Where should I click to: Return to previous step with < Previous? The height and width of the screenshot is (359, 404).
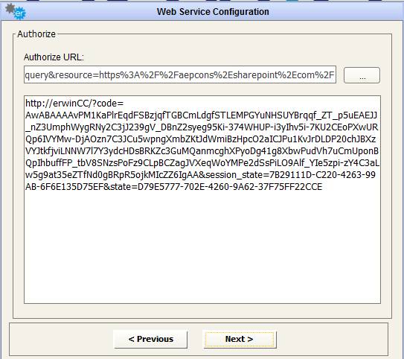point(151,339)
